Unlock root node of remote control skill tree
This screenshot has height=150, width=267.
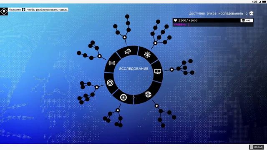click(x=99, y=56)
